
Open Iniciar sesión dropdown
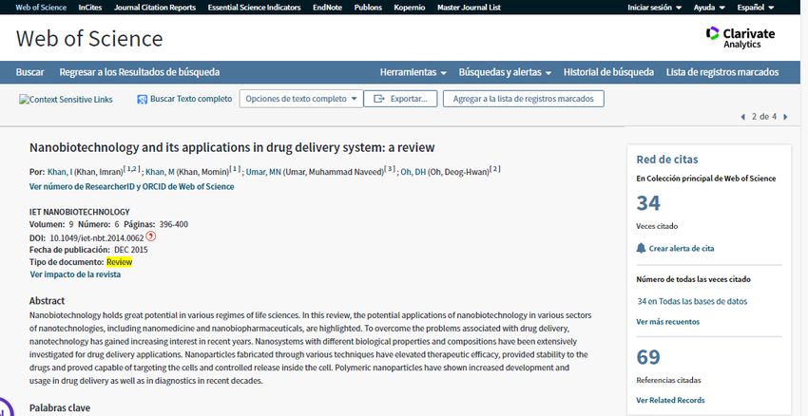(x=655, y=8)
